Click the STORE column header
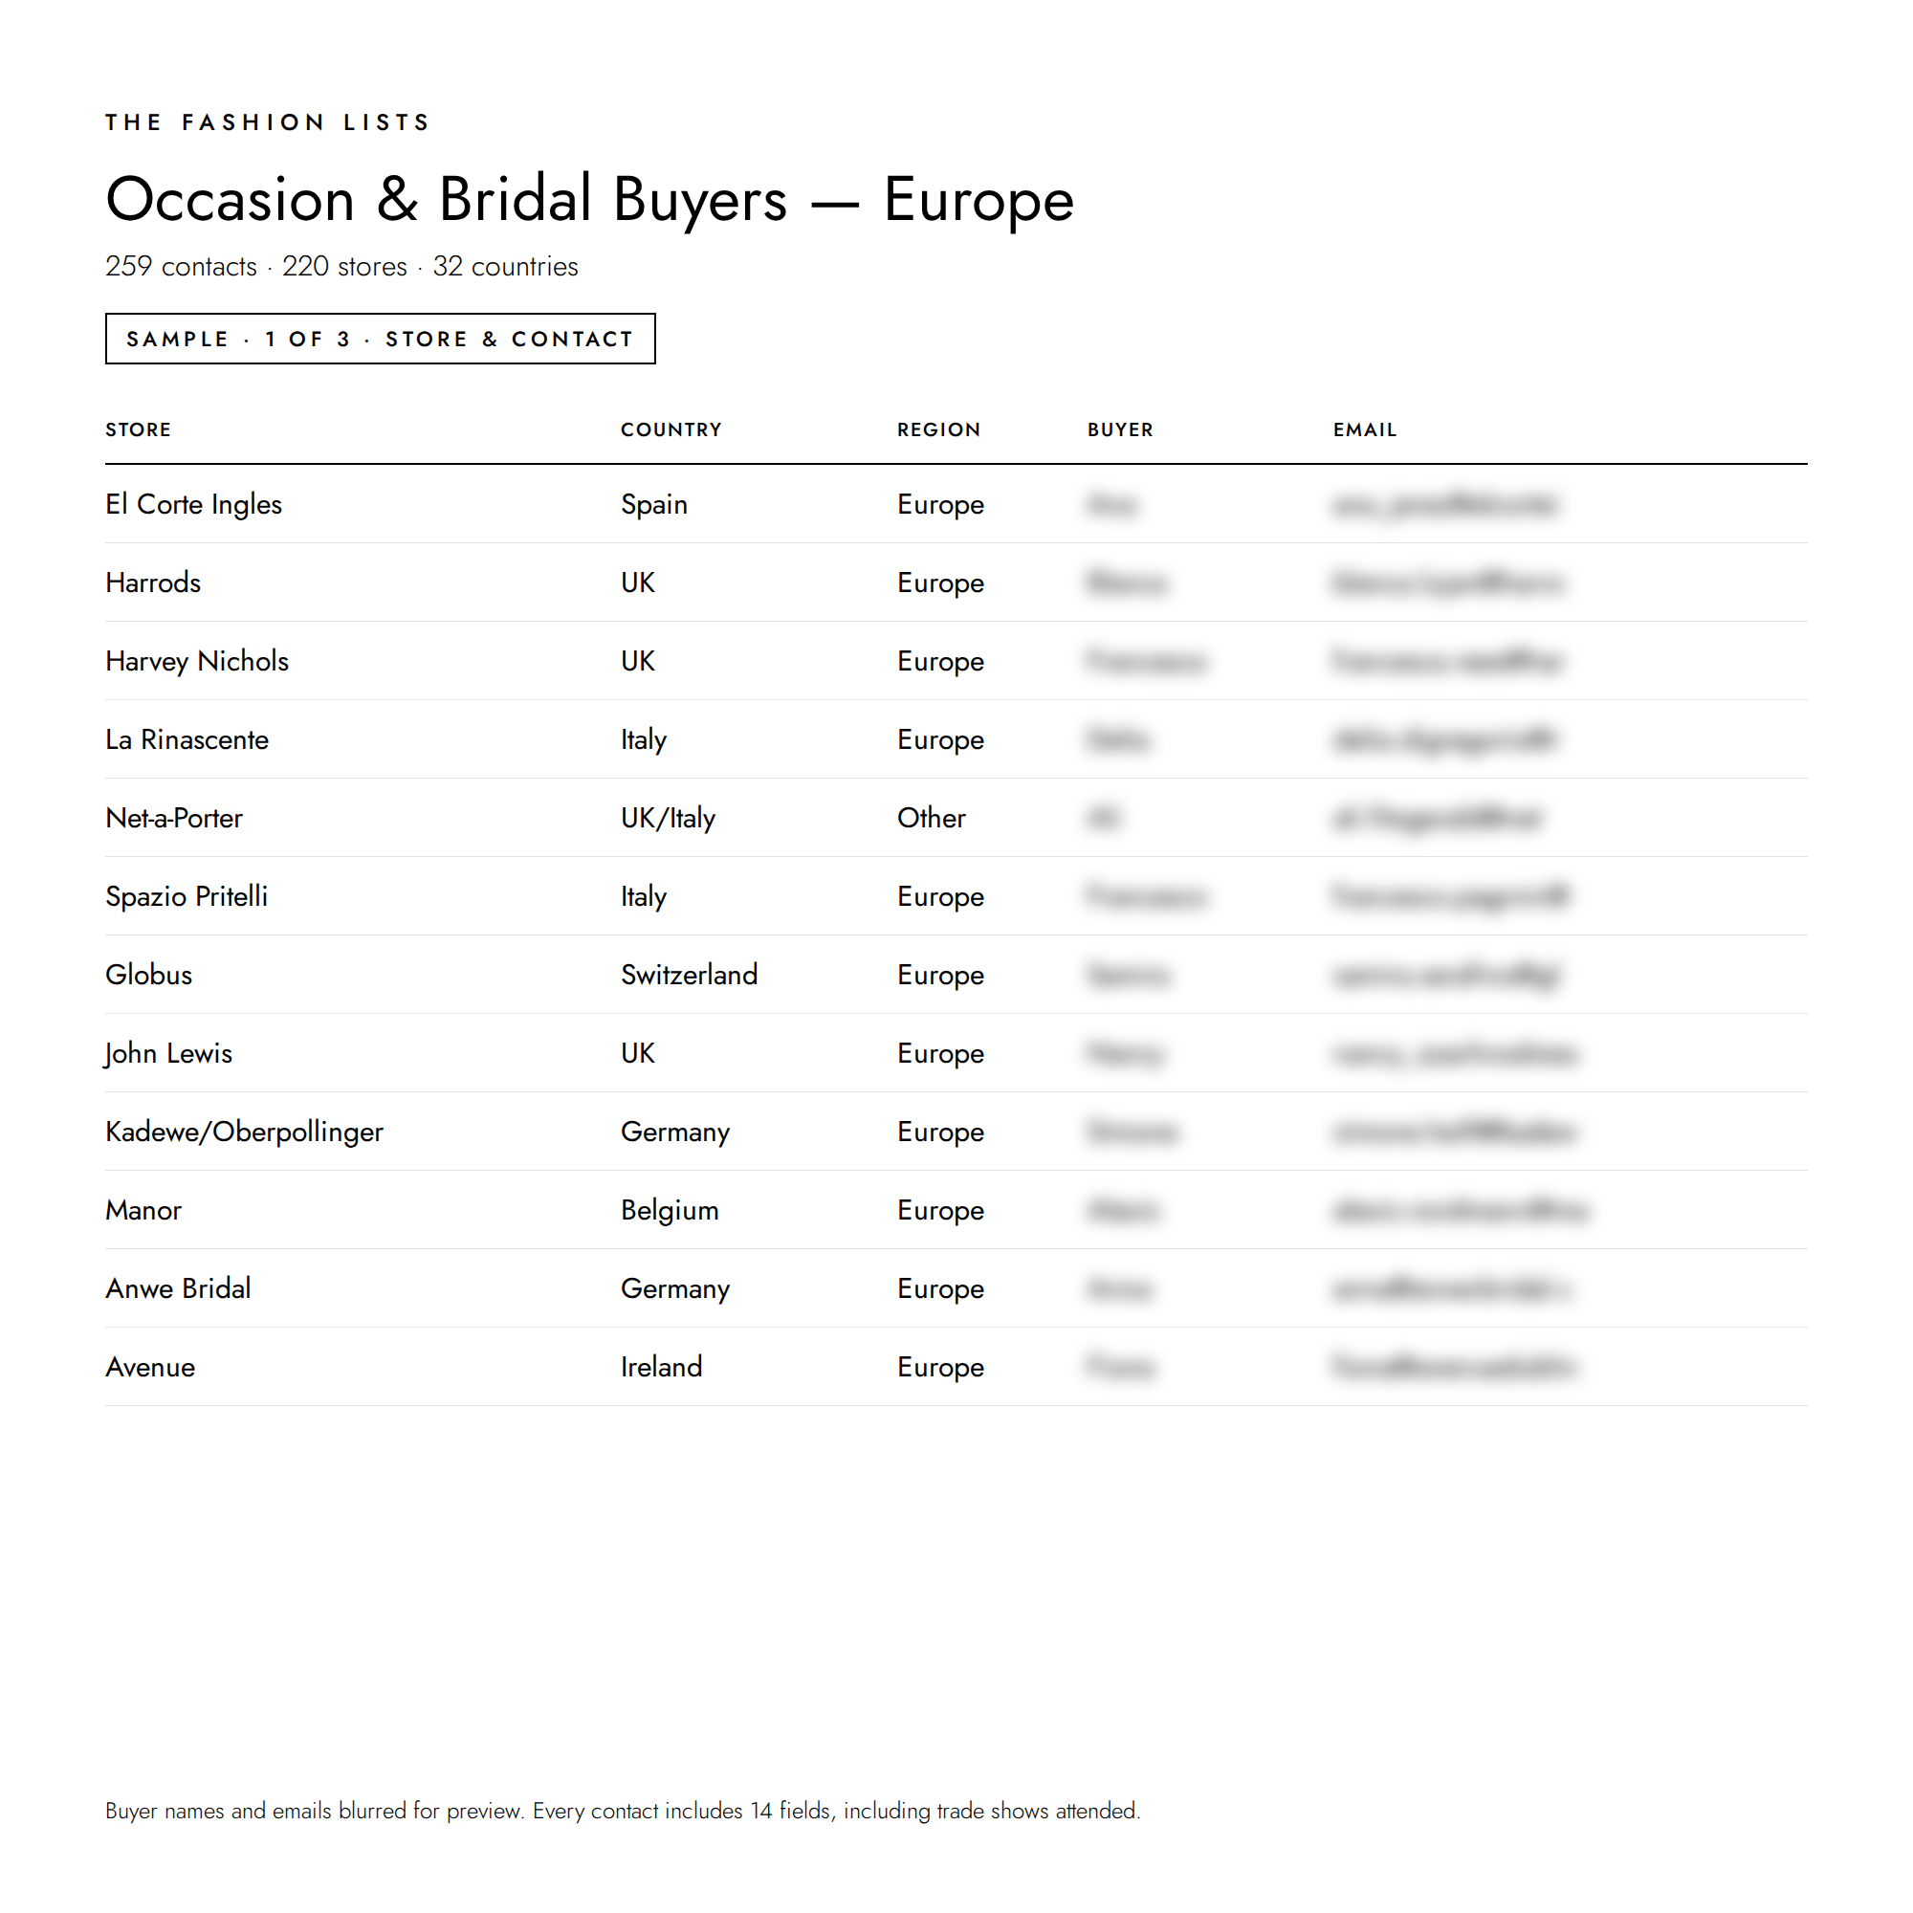The height and width of the screenshot is (1913, 1913). 139,429
